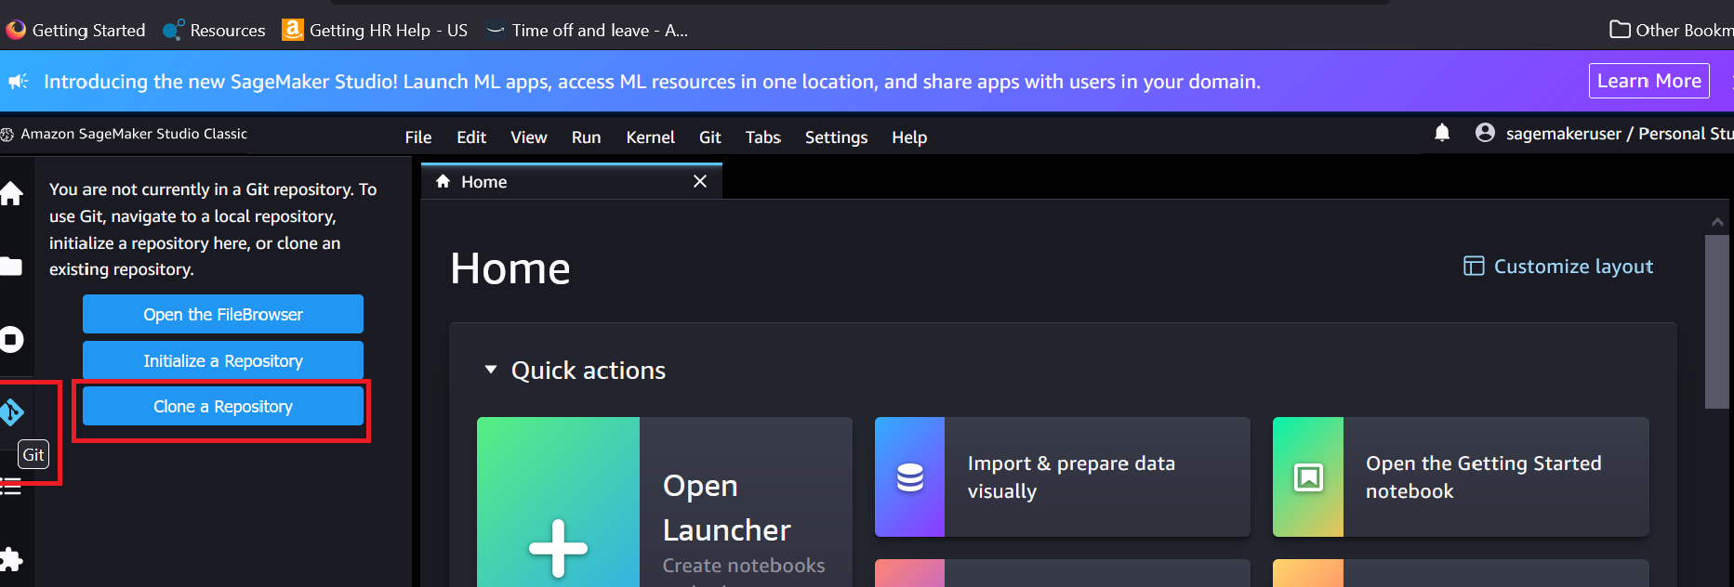Screen dimensions: 1734x587
Task: Select the Home tab label
Action: tap(484, 182)
